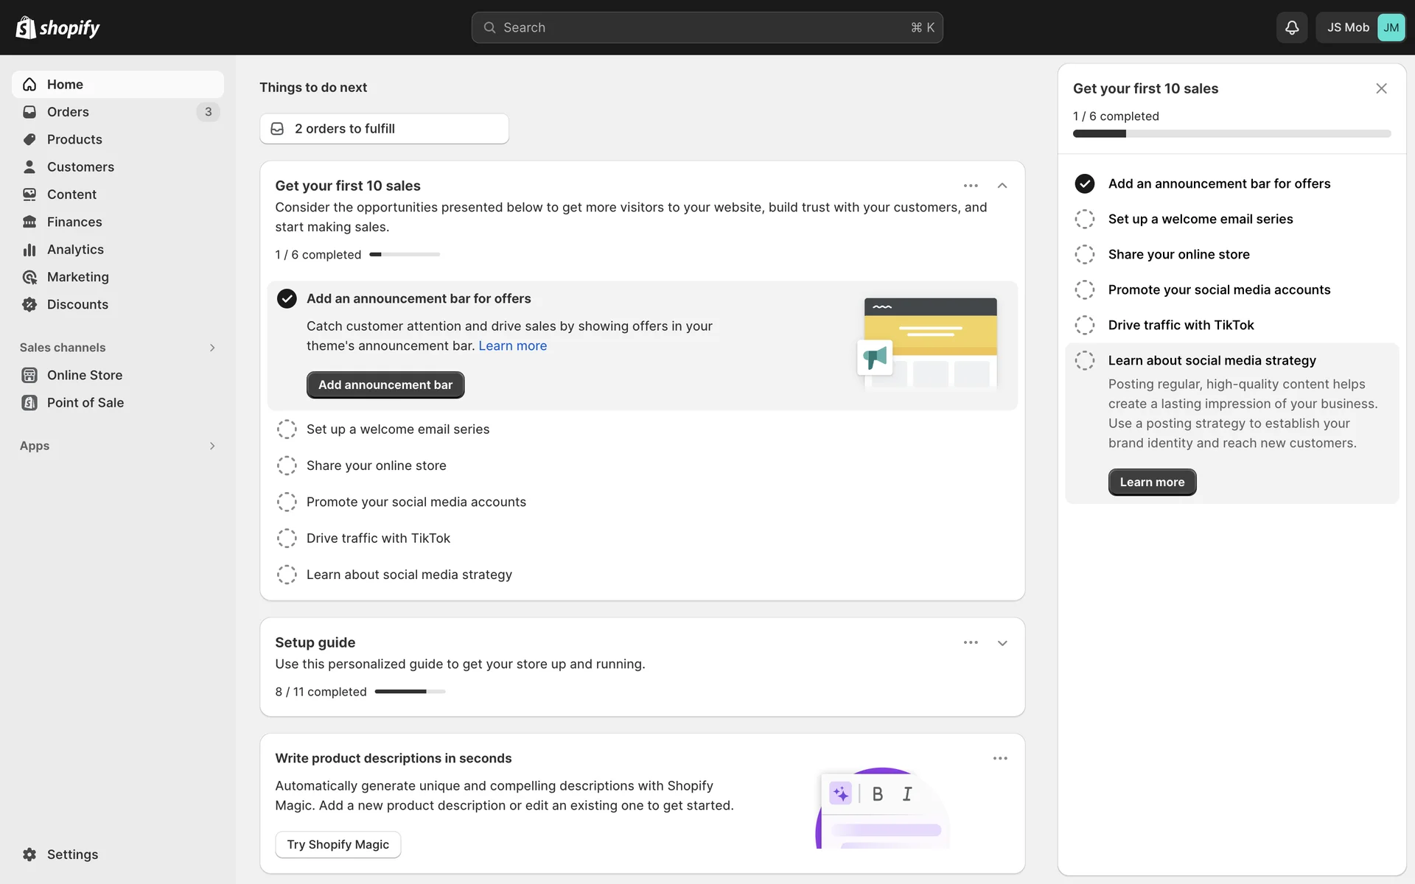Click the 'Add announcement bar' button
This screenshot has width=1415, height=884.
coord(385,385)
